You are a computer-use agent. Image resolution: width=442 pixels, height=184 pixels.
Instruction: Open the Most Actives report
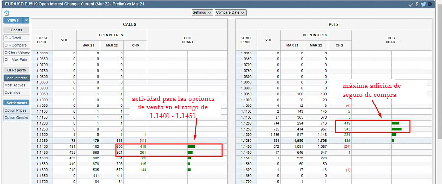pyautogui.click(x=16, y=85)
